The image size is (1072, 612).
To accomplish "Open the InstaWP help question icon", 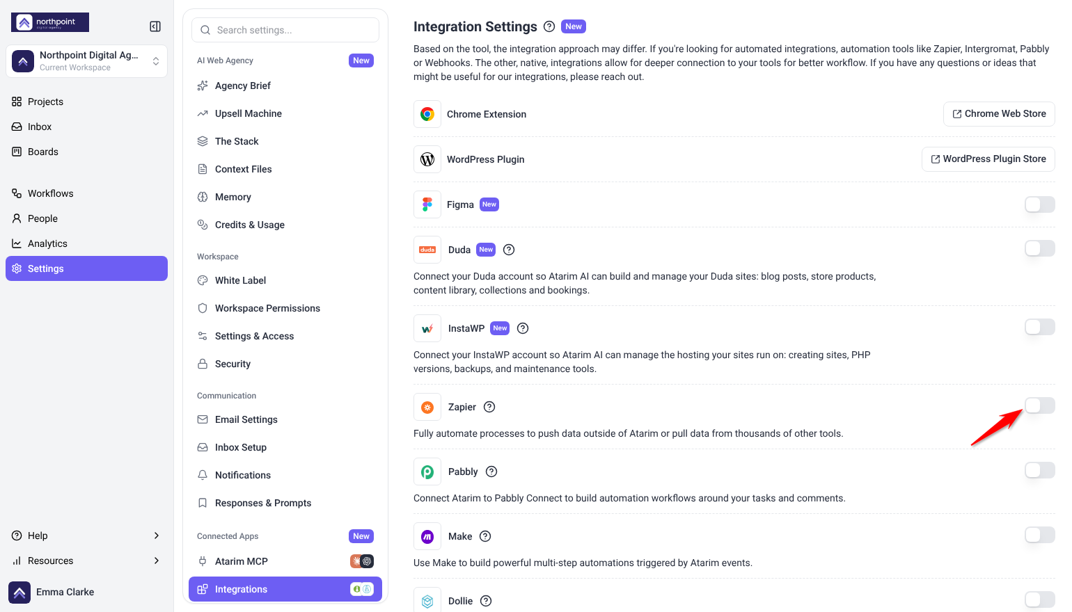I will coord(523,328).
